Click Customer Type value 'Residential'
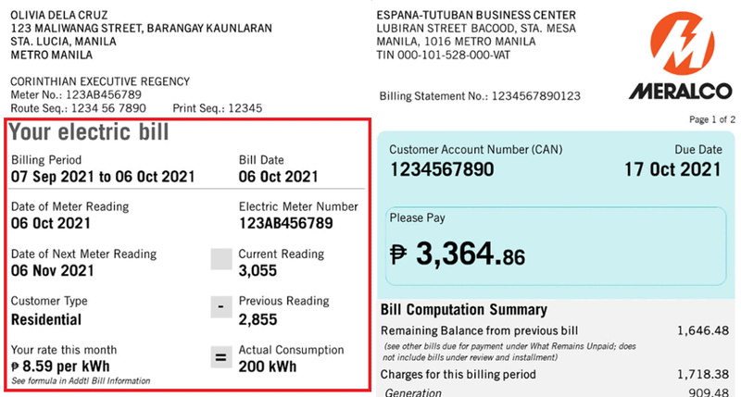Screen dimensions: 741x397 pos(46,319)
